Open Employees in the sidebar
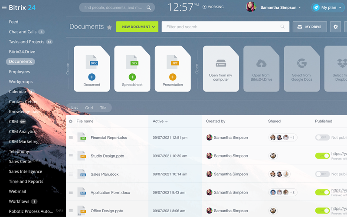This screenshot has width=347, height=217. click(x=19, y=72)
